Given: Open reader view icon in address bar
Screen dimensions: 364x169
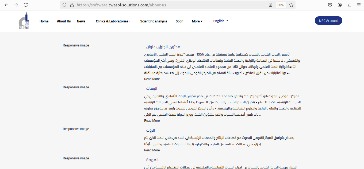Looking at the screenshot, I should tap(271, 5).
